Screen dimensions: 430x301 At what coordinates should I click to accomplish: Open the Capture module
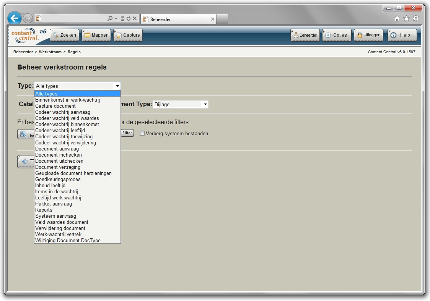coord(128,35)
